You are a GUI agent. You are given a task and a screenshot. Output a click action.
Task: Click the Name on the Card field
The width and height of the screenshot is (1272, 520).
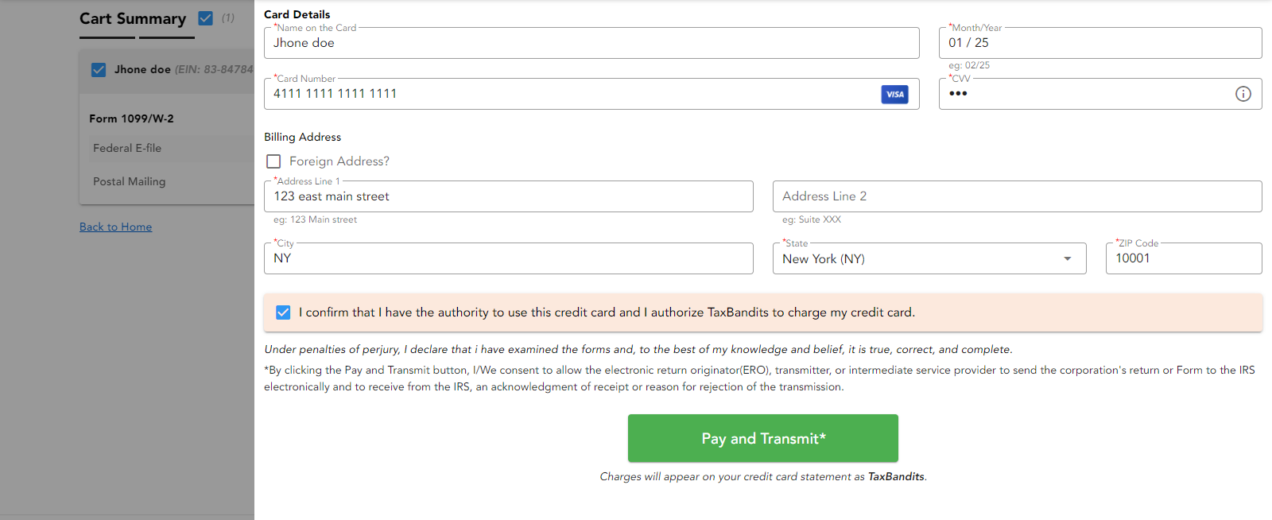pos(591,43)
